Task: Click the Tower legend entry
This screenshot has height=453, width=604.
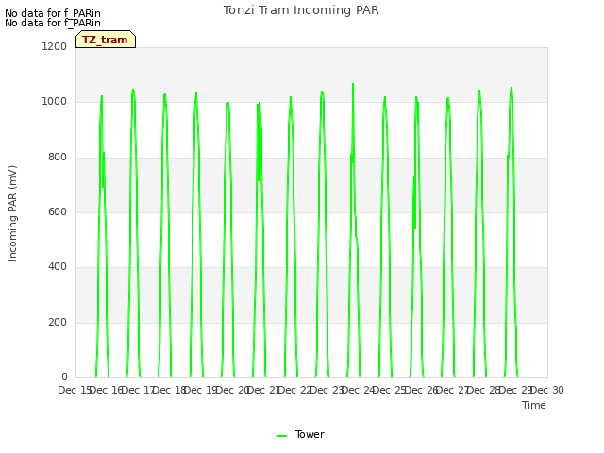Action: pyautogui.click(x=300, y=434)
